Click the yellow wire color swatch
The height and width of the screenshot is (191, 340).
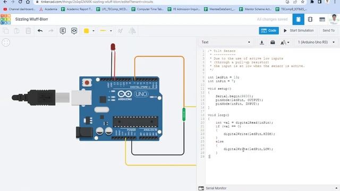86,31
